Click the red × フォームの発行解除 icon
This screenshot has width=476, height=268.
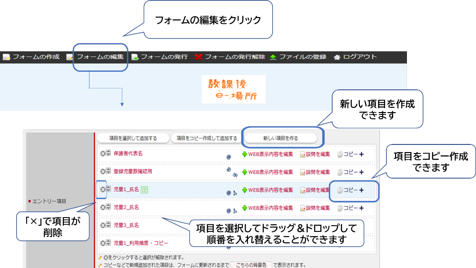(198, 57)
